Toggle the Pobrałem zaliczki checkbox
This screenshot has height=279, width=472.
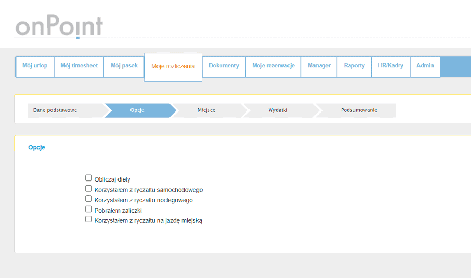point(88,209)
